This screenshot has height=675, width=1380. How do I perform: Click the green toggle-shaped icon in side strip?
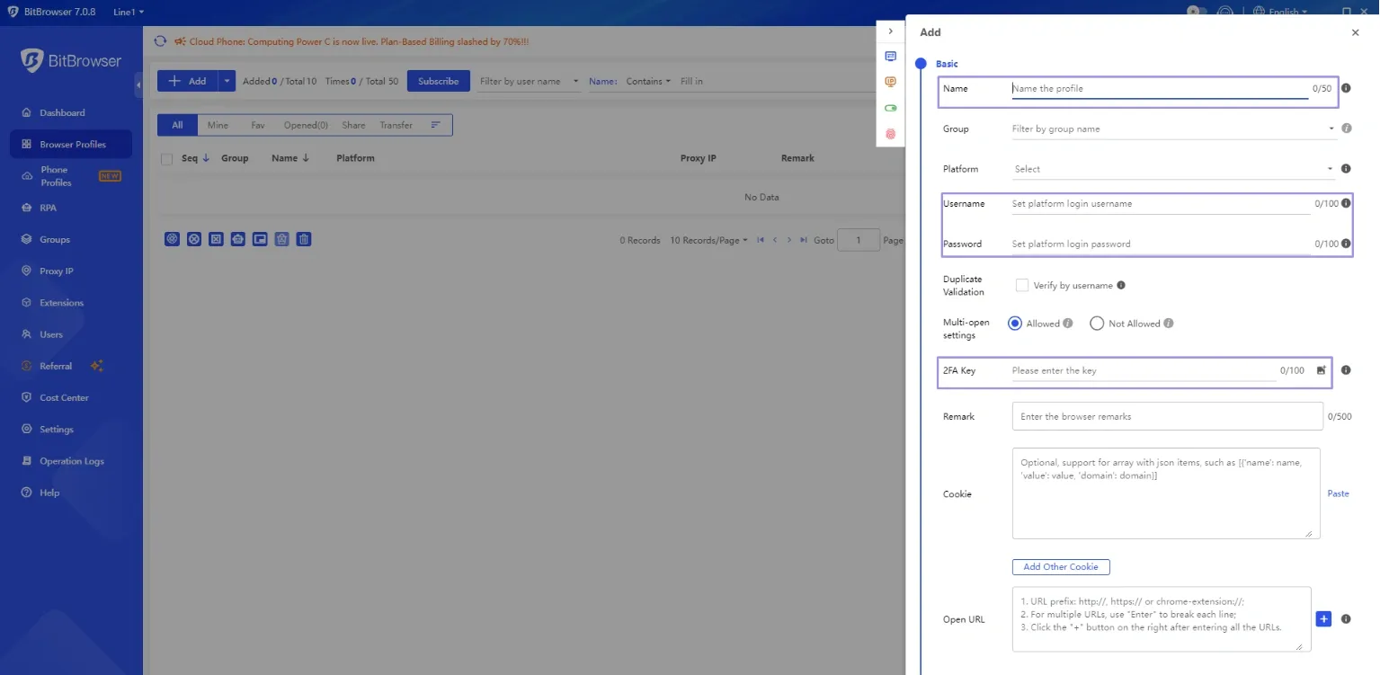click(x=891, y=108)
